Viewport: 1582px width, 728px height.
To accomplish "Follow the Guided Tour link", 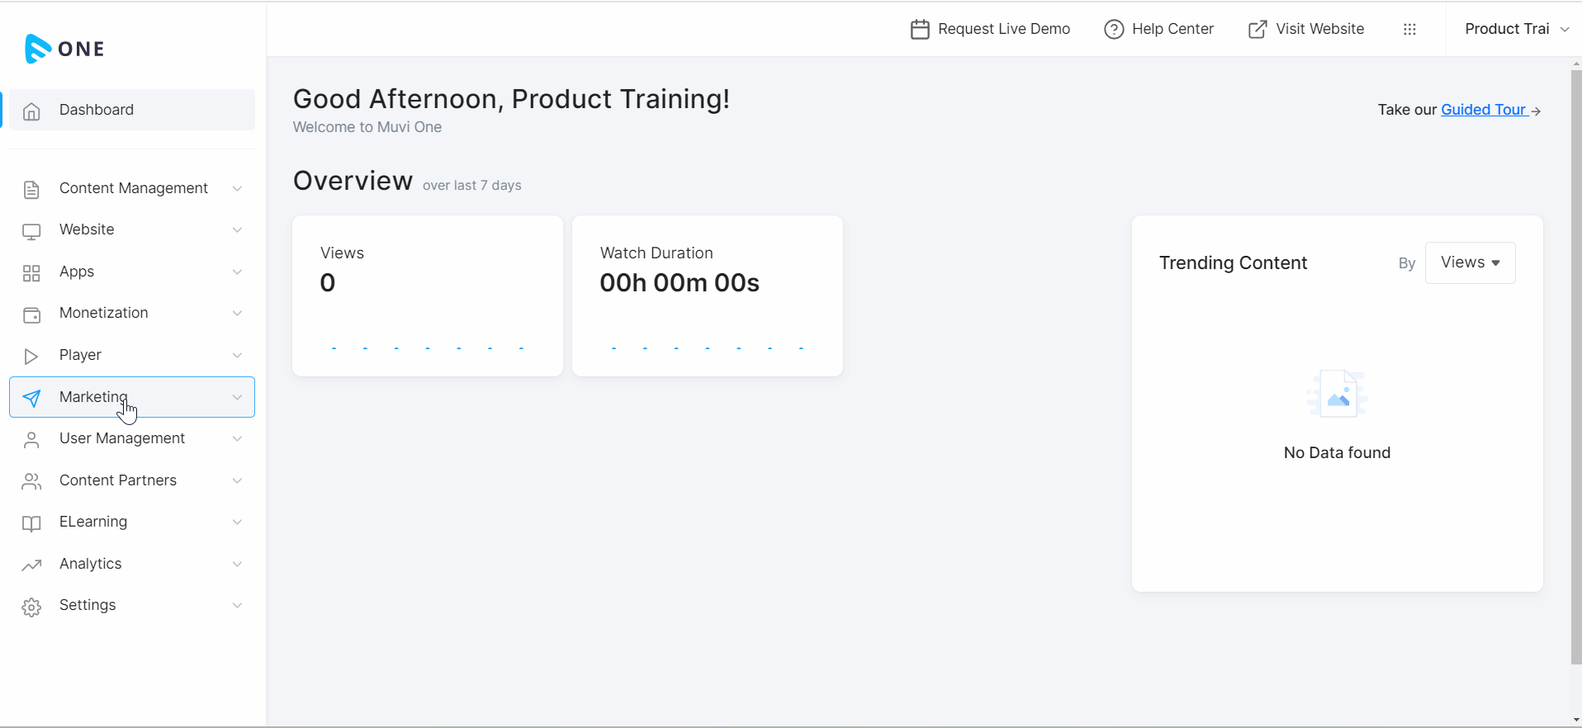I will tap(1483, 110).
